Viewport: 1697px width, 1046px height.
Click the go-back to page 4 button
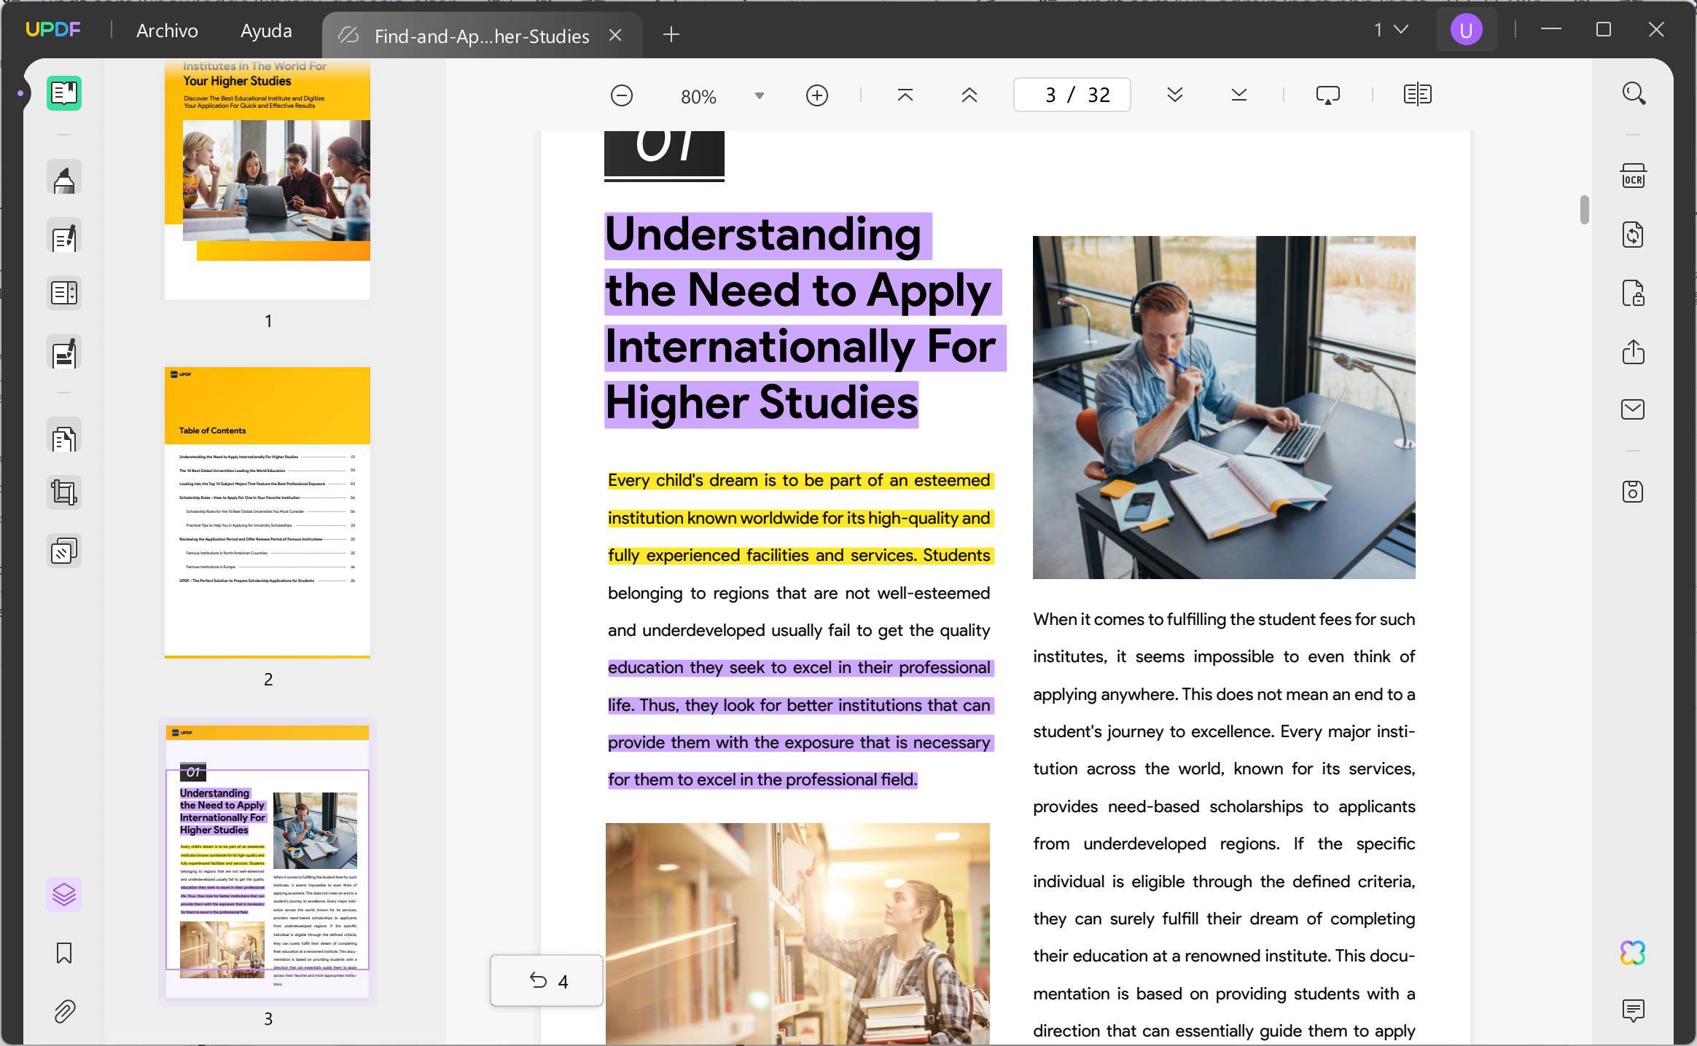(x=547, y=981)
